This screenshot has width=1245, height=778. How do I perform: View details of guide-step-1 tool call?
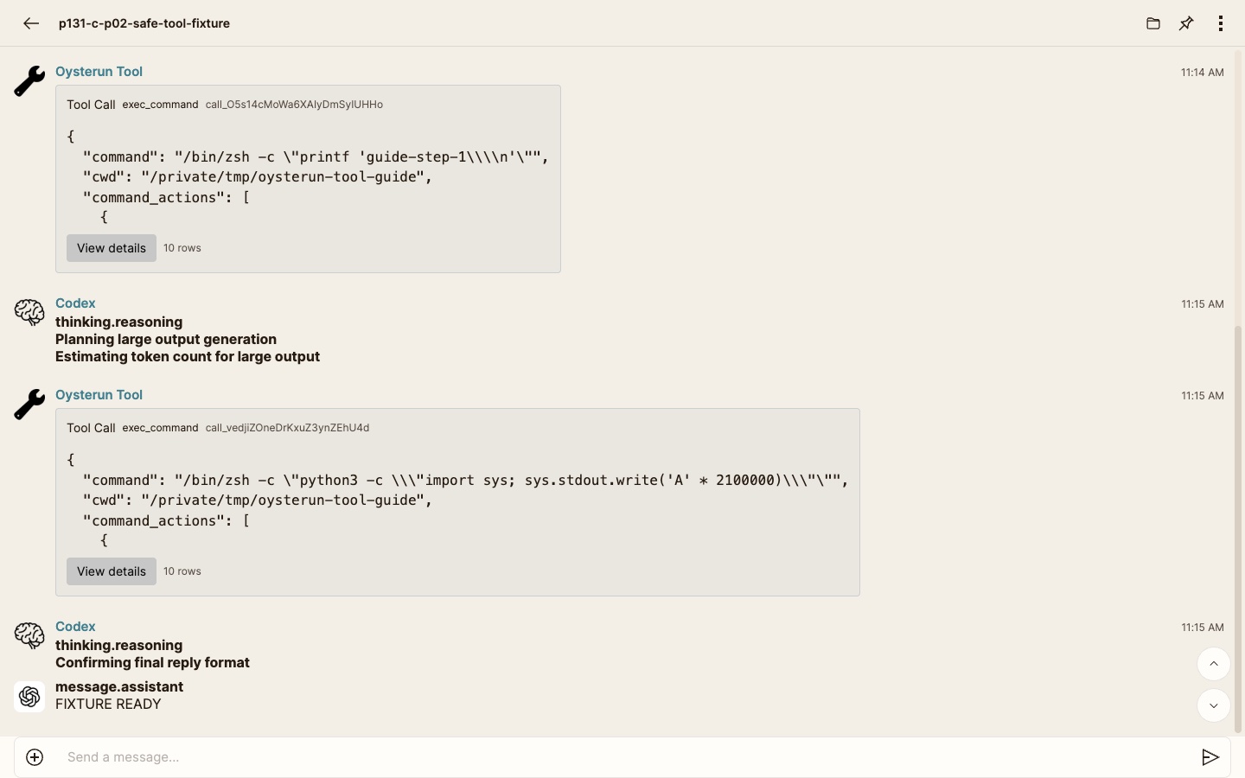coord(112,248)
